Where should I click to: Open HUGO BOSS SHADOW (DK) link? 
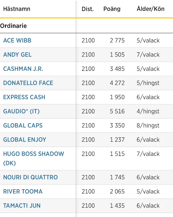(34, 158)
